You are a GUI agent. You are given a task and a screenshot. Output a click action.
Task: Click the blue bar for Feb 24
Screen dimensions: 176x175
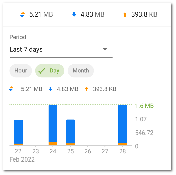53,123
